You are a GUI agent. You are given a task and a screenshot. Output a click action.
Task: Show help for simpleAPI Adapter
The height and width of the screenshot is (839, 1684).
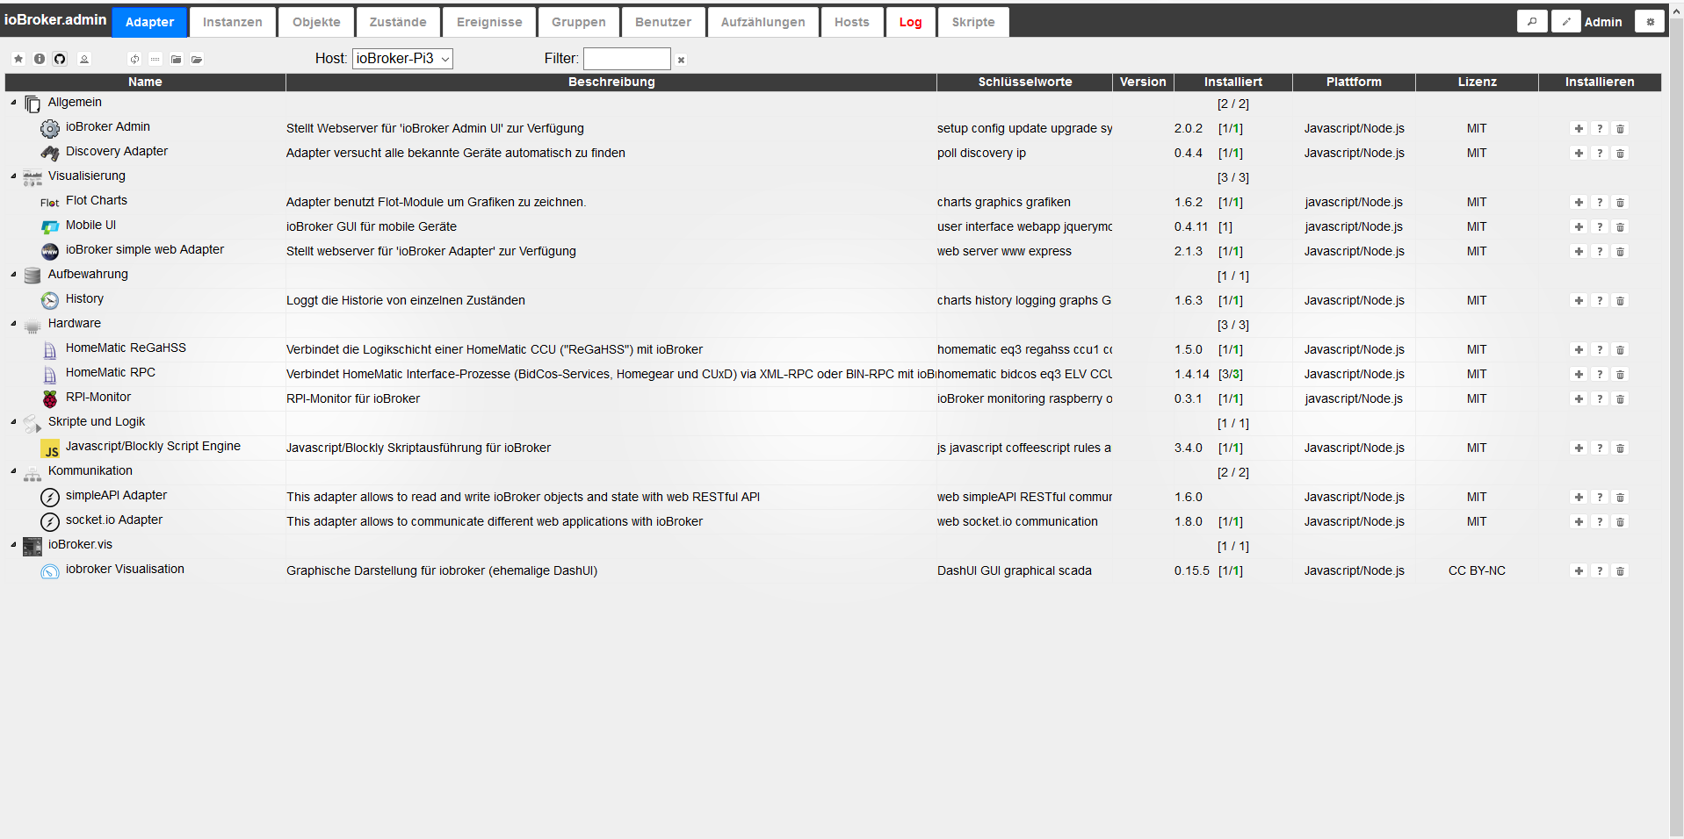[1600, 497]
